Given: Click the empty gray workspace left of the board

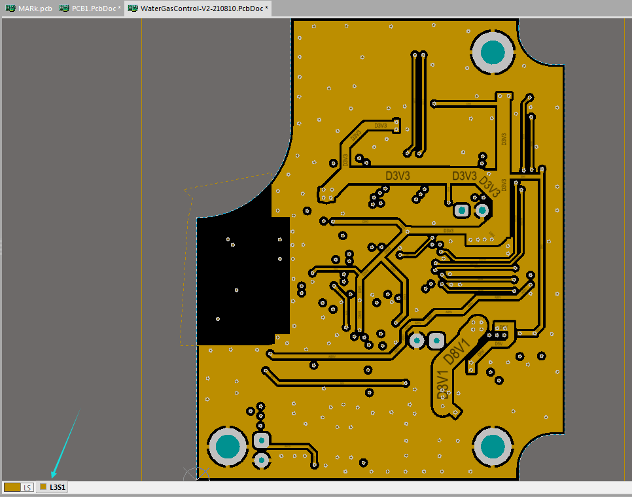Looking at the screenshot, I should [x=72, y=248].
